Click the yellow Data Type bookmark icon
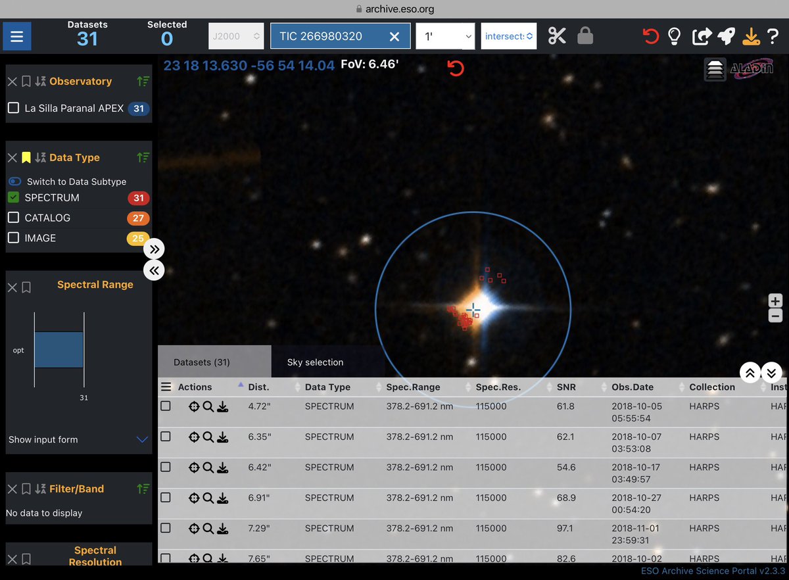This screenshot has height=580, width=789. pyautogui.click(x=26, y=158)
